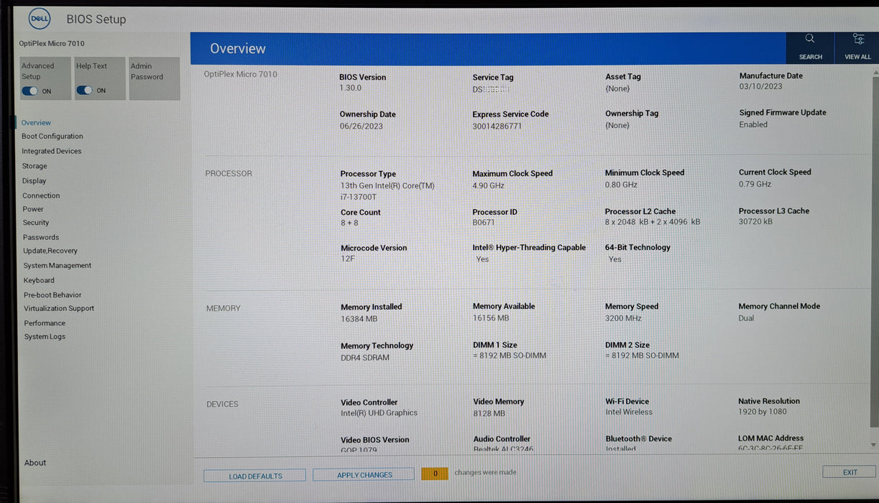Open Boot Configuration section
Viewport: 879px width, 503px height.
coord(52,137)
